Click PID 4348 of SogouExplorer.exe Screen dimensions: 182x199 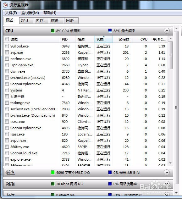(66, 84)
